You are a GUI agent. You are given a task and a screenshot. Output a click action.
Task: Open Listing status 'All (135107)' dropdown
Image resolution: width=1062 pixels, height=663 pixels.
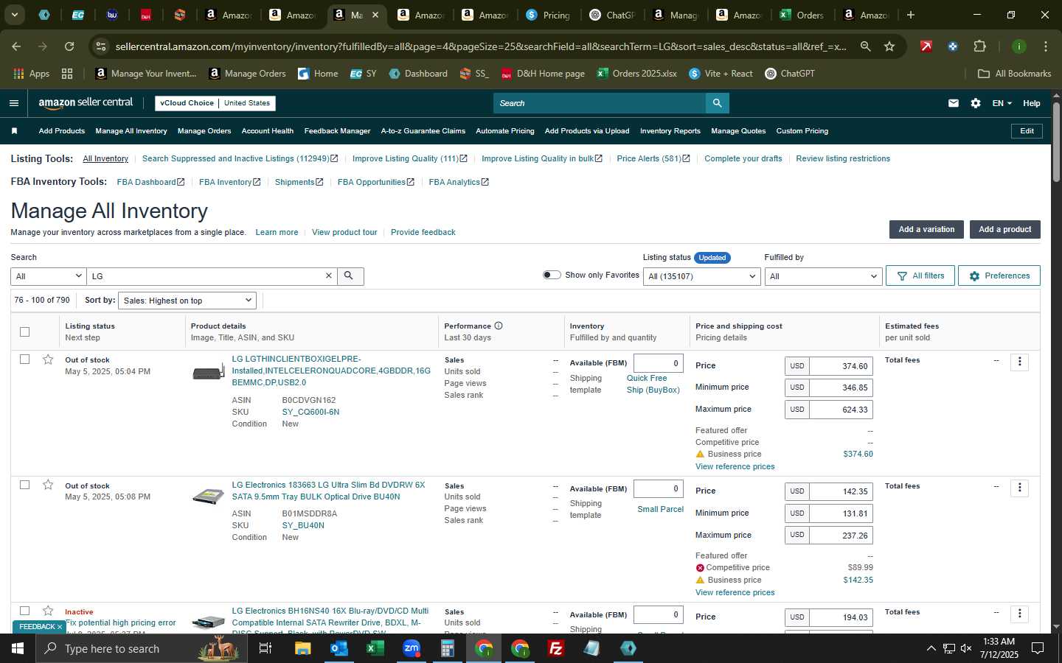click(701, 276)
